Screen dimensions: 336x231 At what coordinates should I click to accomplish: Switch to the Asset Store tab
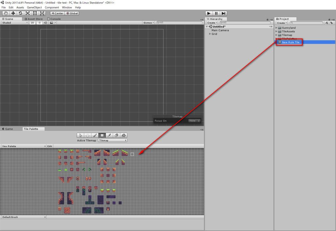(34, 19)
